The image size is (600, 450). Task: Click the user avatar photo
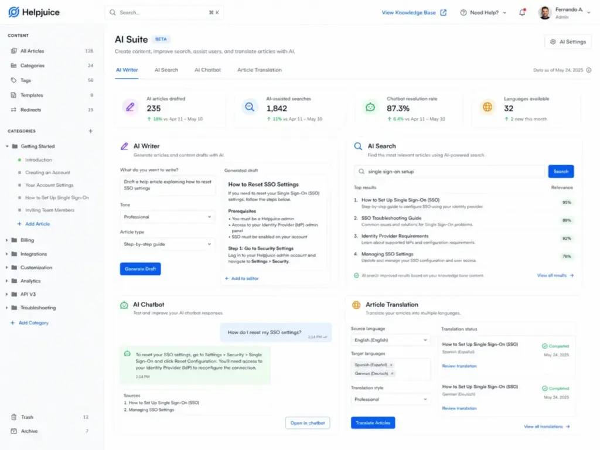pyautogui.click(x=544, y=13)
